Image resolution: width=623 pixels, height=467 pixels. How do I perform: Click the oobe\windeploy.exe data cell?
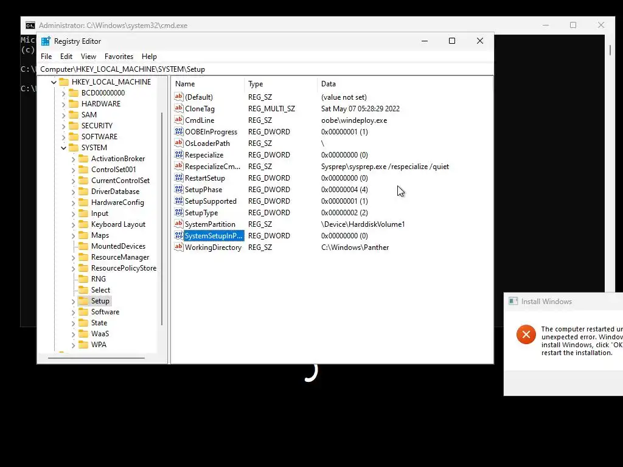354,120
